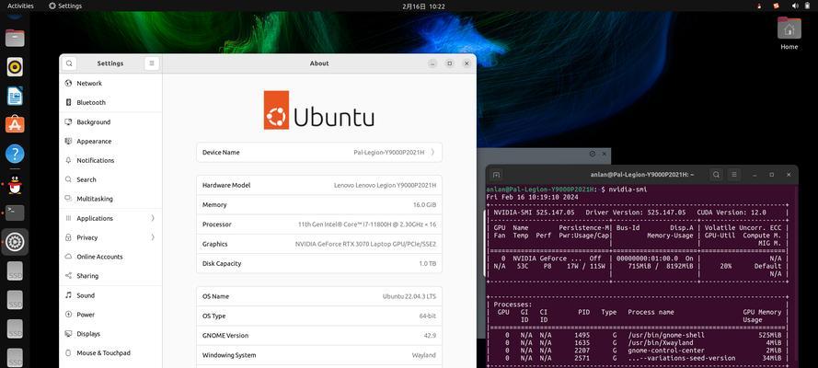
Task: Click the Ubuntu logo in About panel
Action: point(319,110)
